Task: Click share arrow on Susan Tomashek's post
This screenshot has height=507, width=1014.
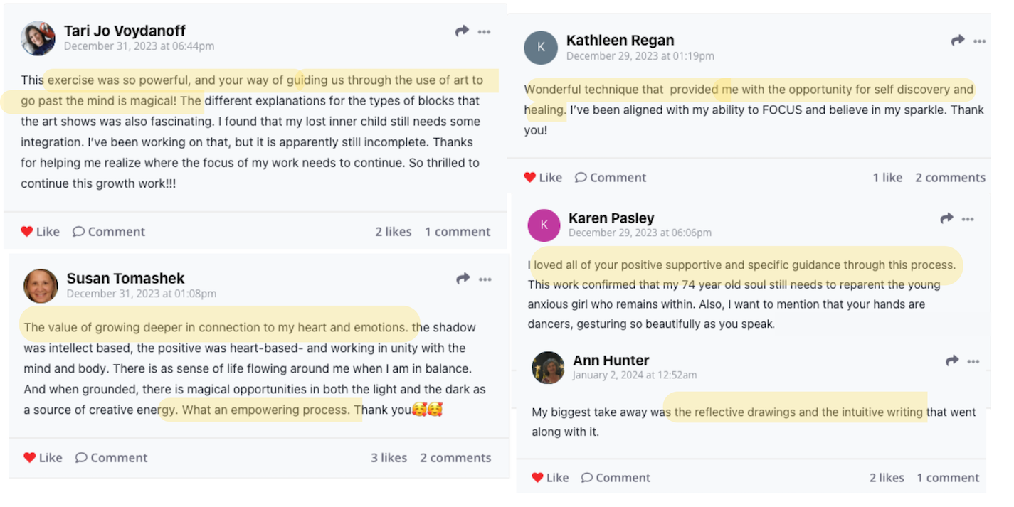Action: pyautogui.click(x=463, y=279)
